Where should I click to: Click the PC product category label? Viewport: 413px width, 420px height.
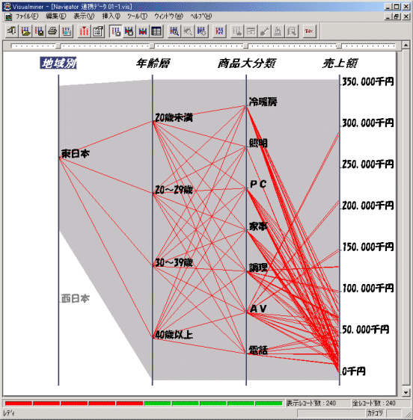pyautogui.click(x=258, y=185)
